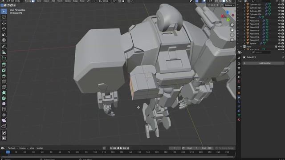Viewport: 285px width, 160px height.
Task: Click the End frame field
Action: (207, 148)
